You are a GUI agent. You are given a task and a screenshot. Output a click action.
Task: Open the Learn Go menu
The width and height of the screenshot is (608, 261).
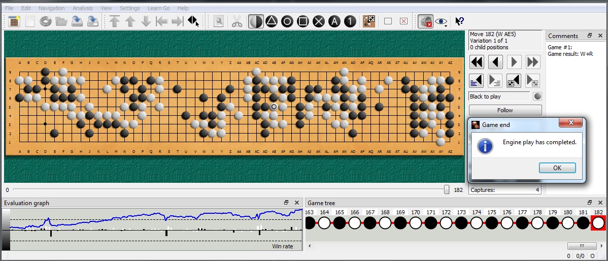(x=158, y=8)
